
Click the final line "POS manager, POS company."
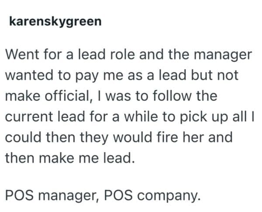(100, 195)
